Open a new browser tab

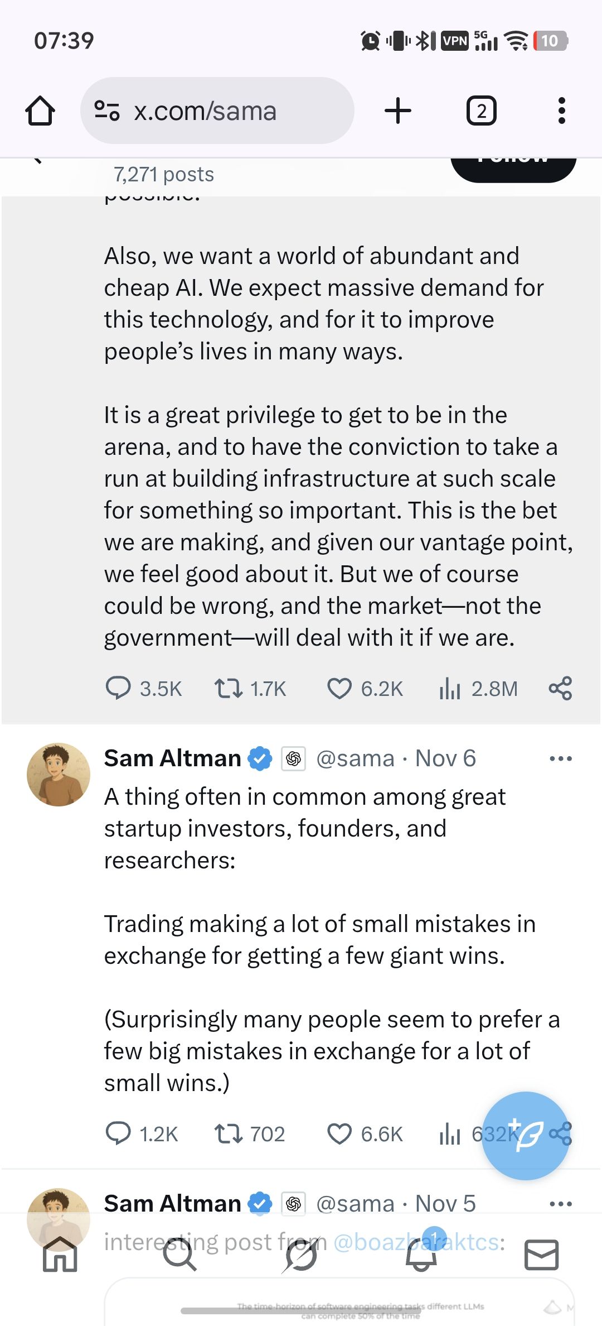(x=398, y=110)
